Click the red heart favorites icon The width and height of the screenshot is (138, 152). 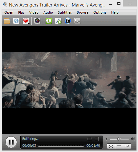(x=26, y=21)
